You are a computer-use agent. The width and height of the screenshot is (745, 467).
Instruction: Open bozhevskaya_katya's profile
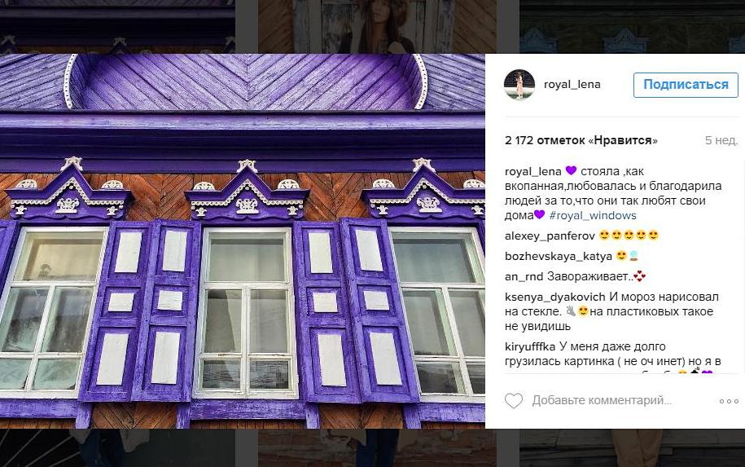[559, 257]
